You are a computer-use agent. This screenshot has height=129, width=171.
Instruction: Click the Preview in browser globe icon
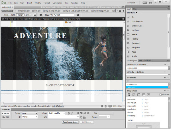(41, 15)
